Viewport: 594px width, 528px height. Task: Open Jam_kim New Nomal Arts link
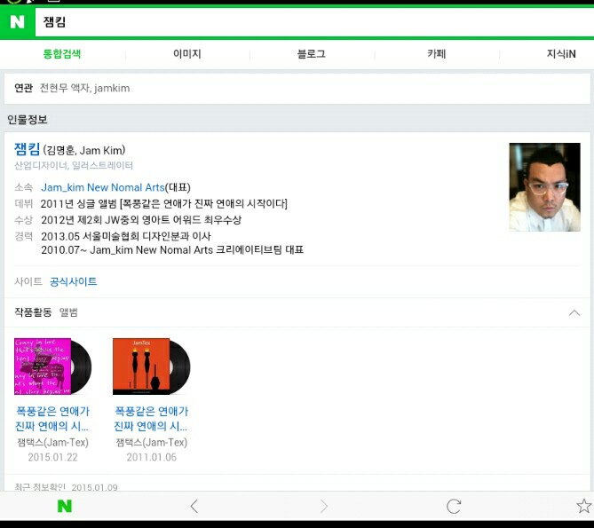tap(102, 187)
